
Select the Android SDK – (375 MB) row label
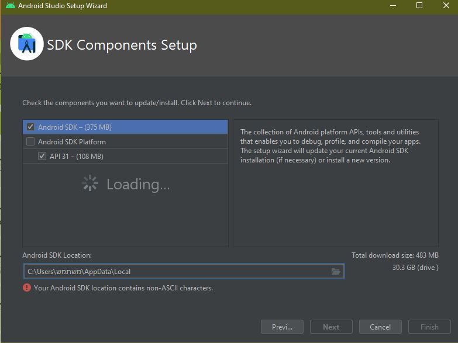point(75,127)
